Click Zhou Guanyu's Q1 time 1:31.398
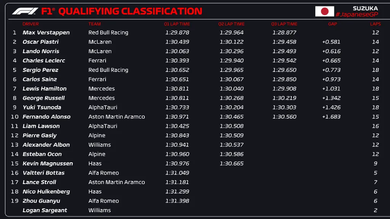This screenshot has height=219, width=390. tap(177, 201)
